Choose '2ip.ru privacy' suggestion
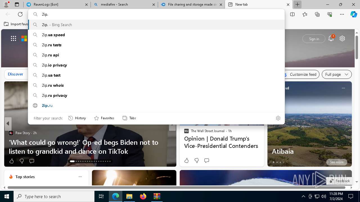The width and height of the screenshot is (360, 202). click(156, 95)
